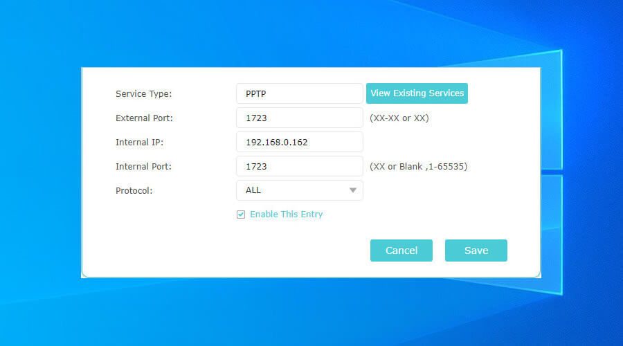Open View Existing Services

click(x=417, y=93)
